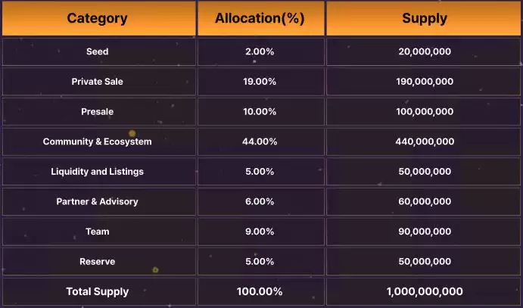523x308 pixels.
Task: Click the Supply column header
Action: click(425, 18)
